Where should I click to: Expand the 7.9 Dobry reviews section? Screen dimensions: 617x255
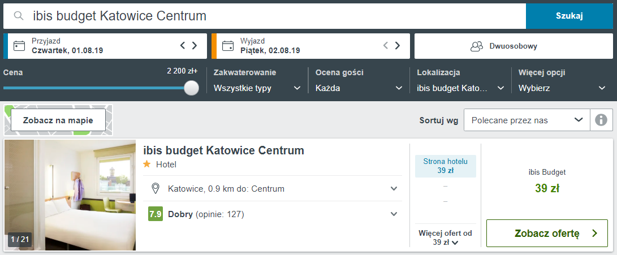tap(394, 214)
